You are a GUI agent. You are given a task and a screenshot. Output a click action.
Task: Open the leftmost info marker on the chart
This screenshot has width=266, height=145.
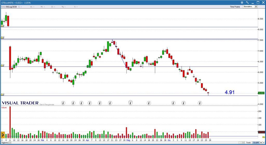coord(63,103)
